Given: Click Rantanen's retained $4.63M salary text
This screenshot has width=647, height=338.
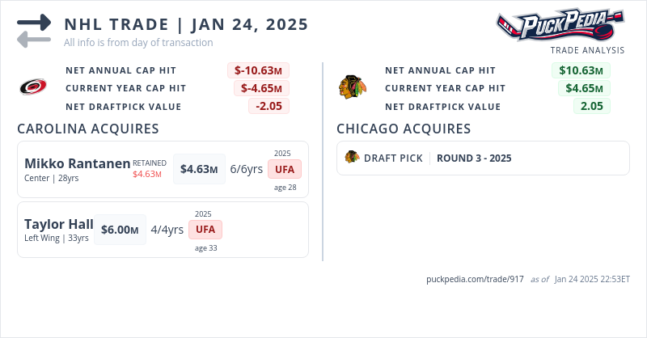Looking at the screenshot, I should [147, 174].
